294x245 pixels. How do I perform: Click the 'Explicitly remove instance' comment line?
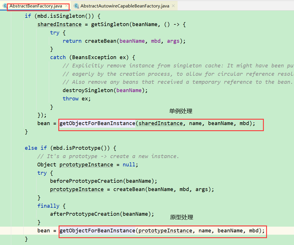[178, 66]
